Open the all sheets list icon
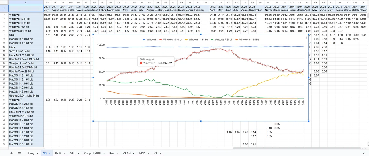 tap(19, 153)
